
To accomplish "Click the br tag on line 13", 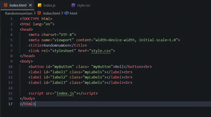I will [x=128, y=83].
